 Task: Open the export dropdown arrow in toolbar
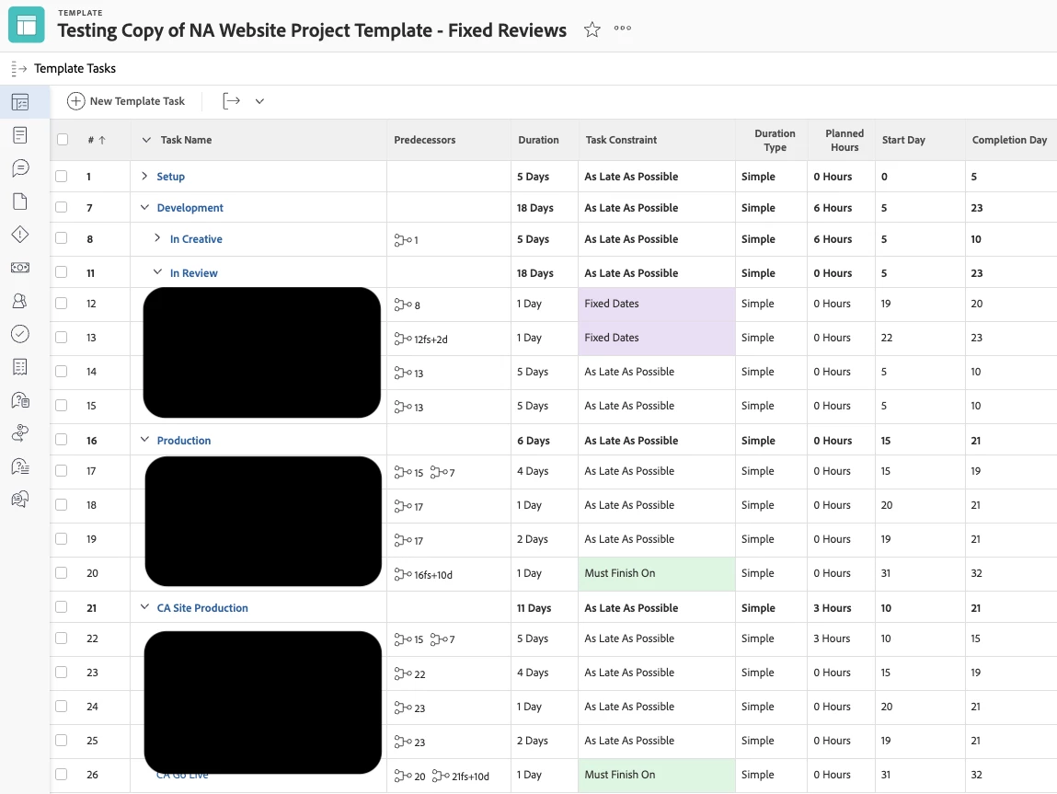[259, 101]
